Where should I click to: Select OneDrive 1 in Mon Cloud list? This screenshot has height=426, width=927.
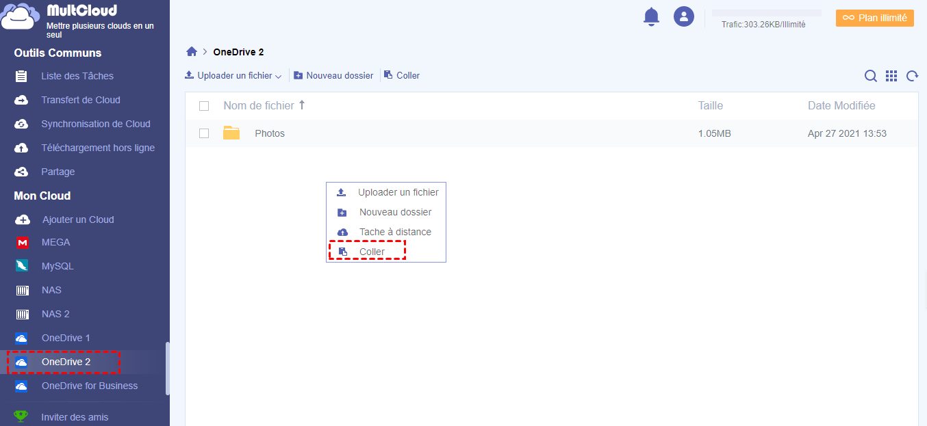[x=66, y=338]
